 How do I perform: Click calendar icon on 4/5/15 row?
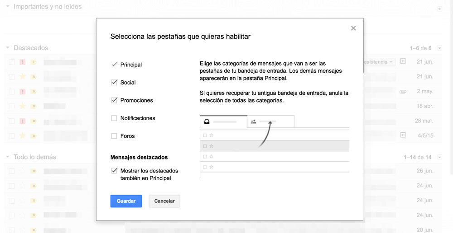pyautogui.click(x=403, y=135)
